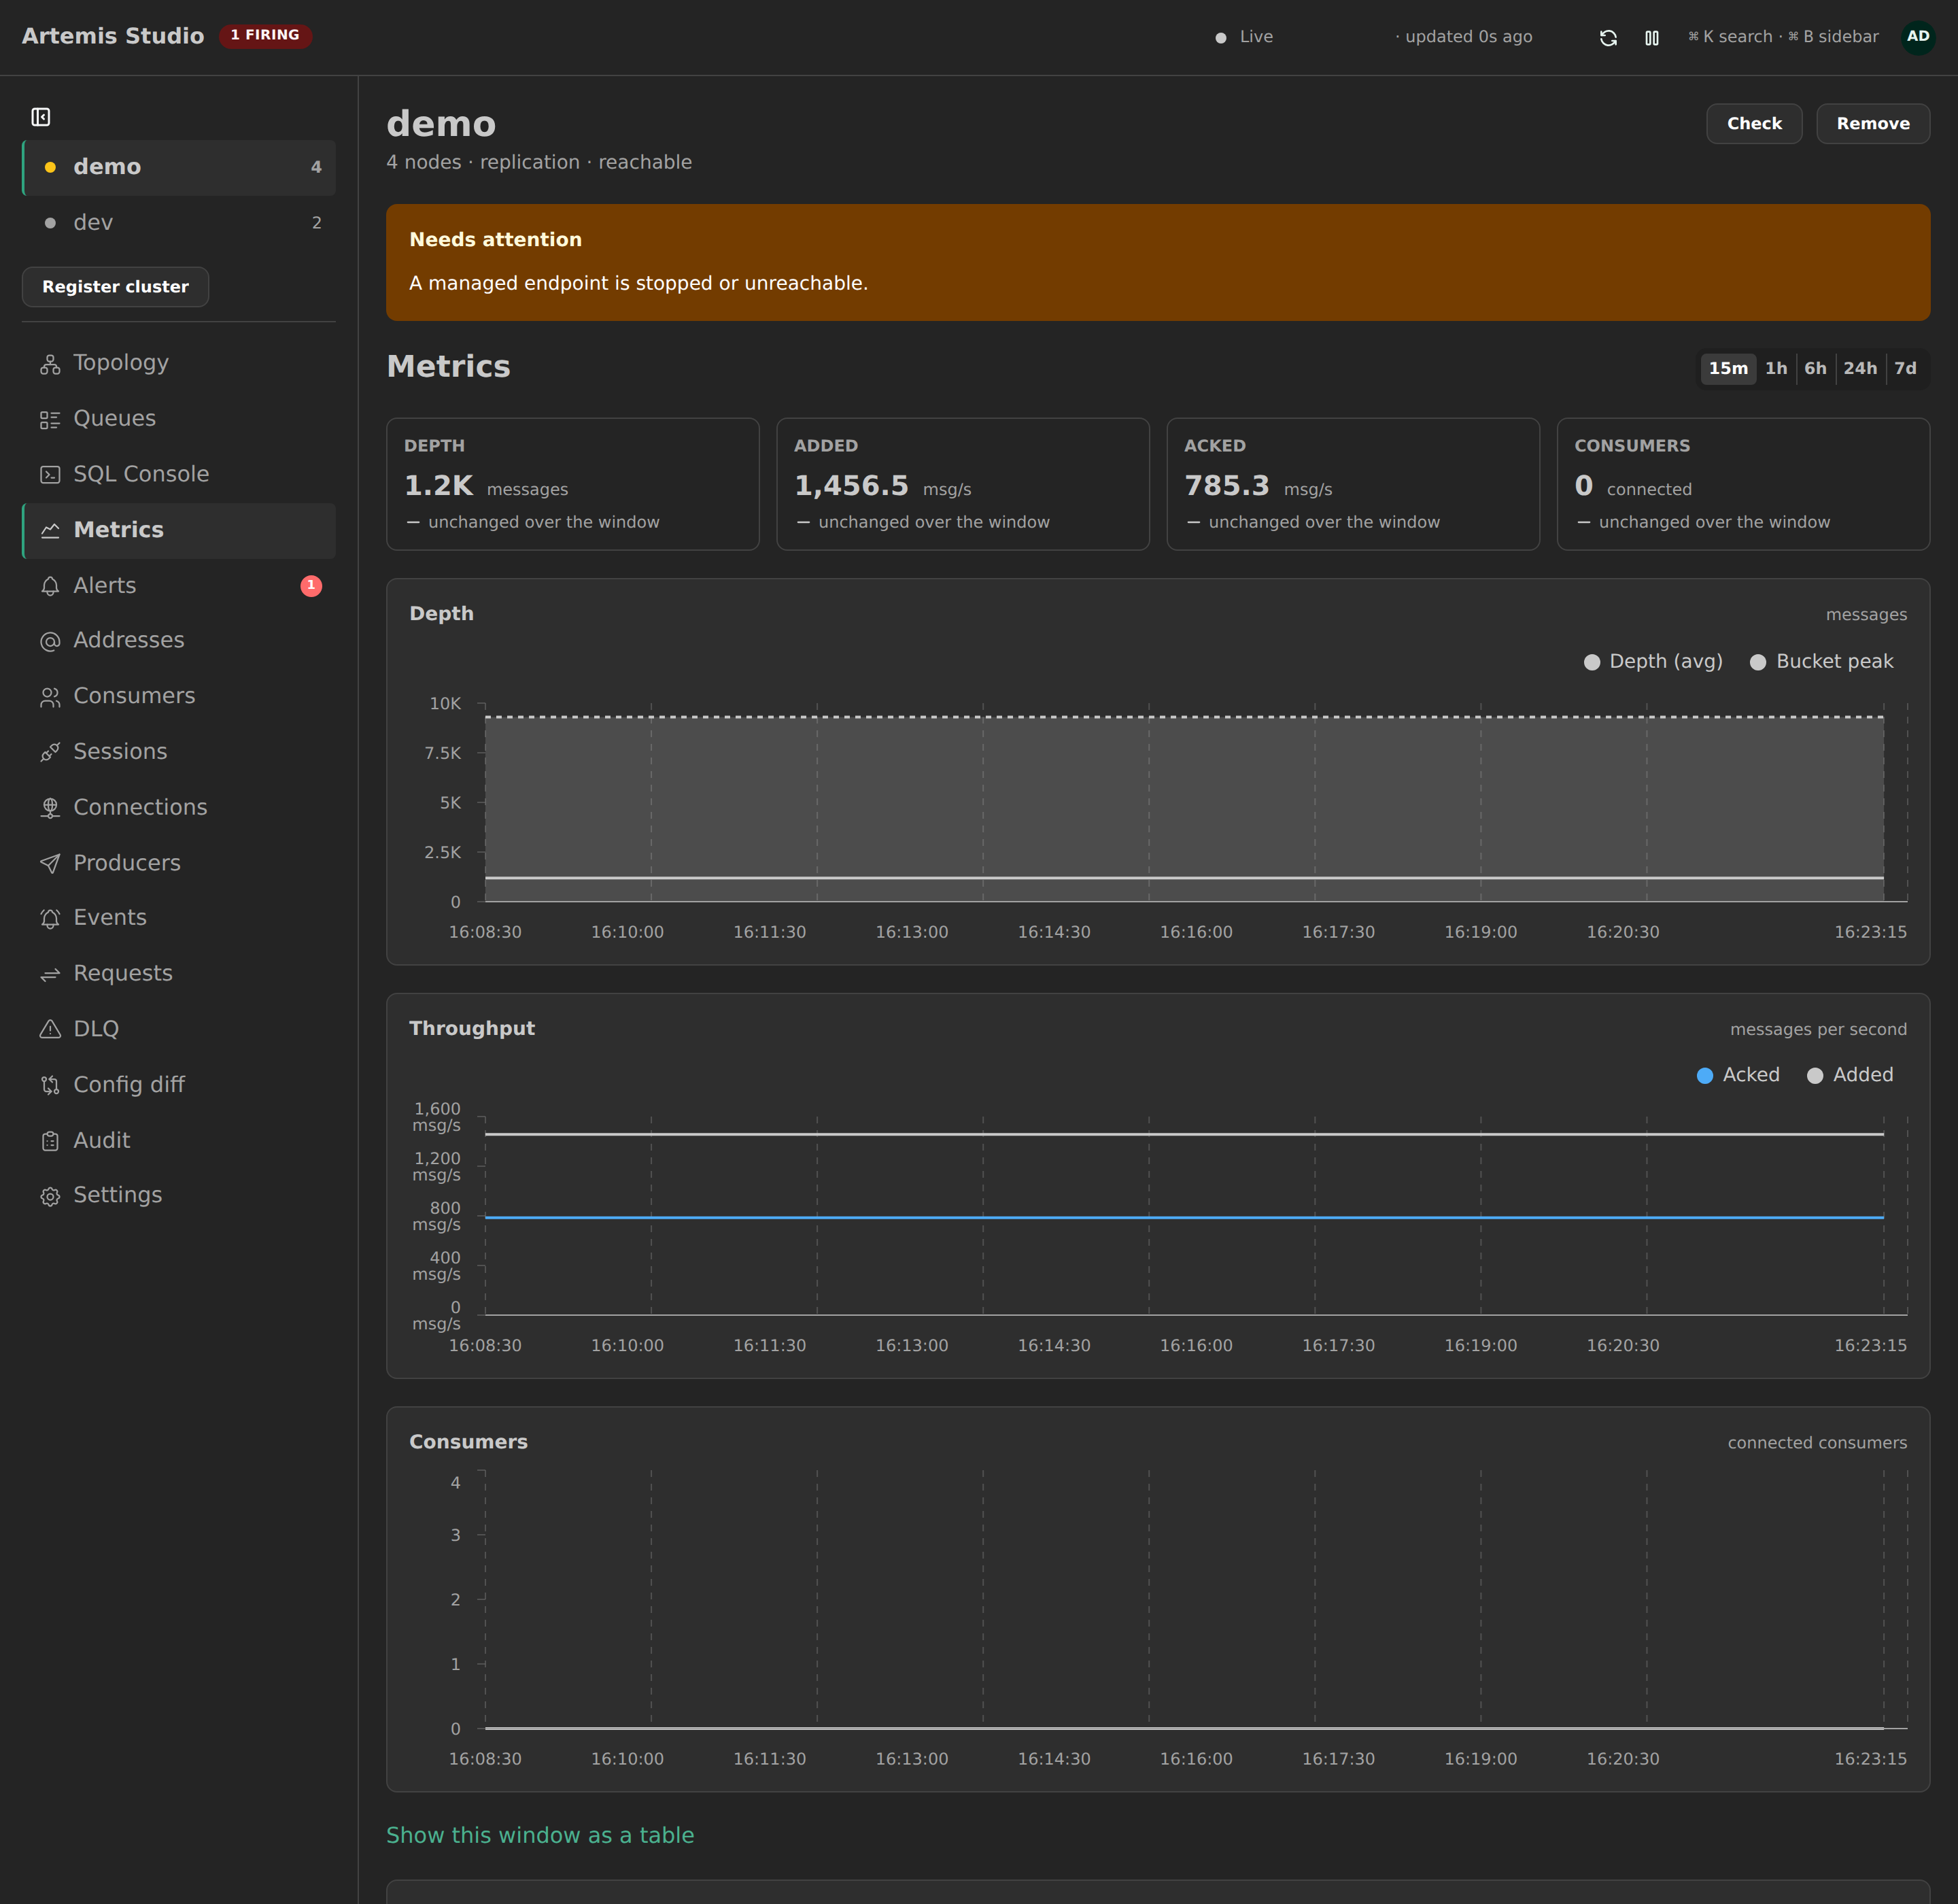Click the 'Artemis Studio' title

coord(113,36)
